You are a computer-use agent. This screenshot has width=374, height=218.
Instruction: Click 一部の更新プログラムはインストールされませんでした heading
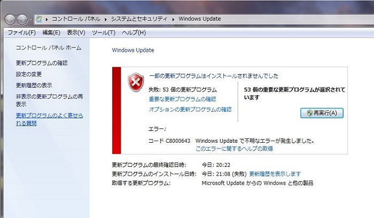tap(214, 76)
